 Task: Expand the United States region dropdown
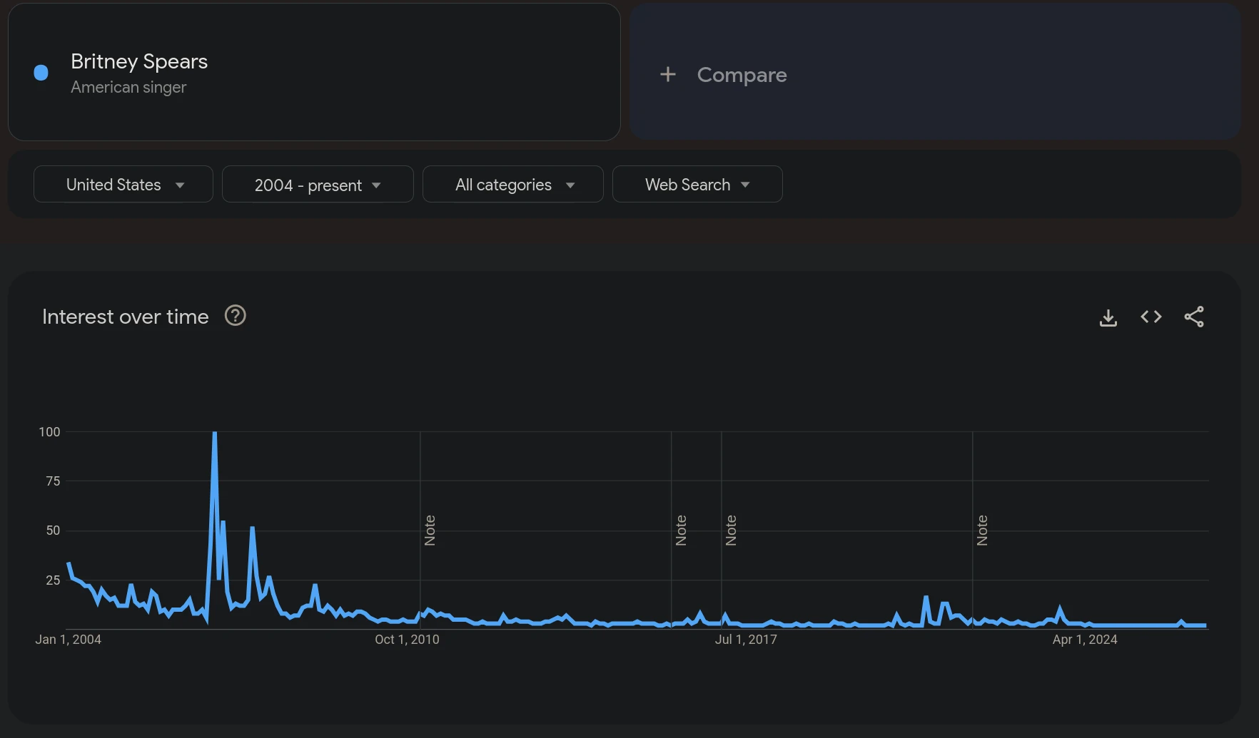coord(123,185)
